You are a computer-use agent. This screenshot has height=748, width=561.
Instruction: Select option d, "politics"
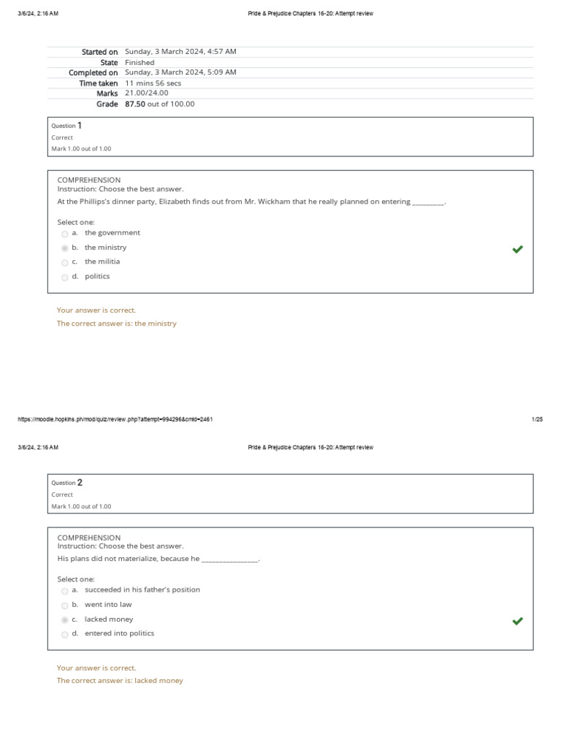(65, 278)
